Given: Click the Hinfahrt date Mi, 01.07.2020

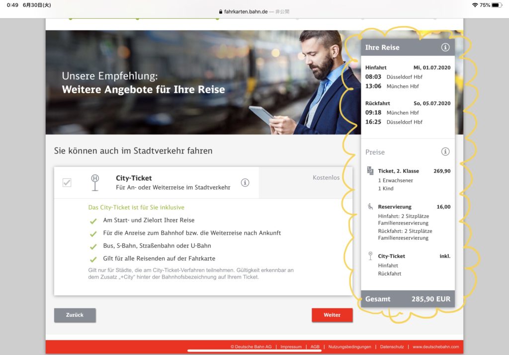Looking at the screenshot, I should [x=432, y=68].
